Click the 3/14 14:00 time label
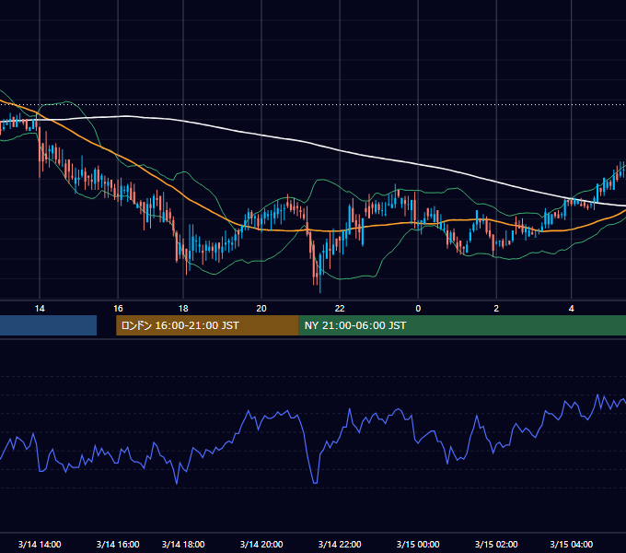The width and height of the screenshot is (626, 553). click(x=40, y=544)
